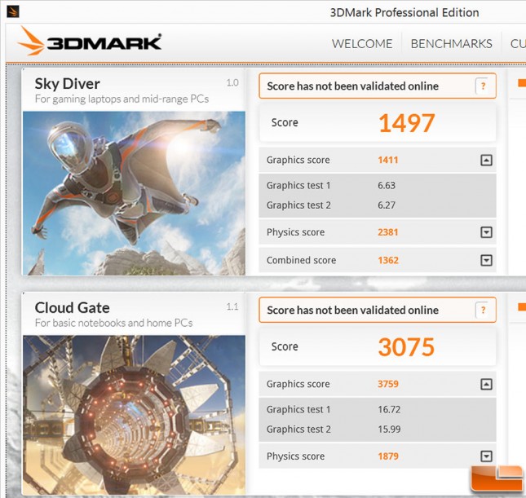Image resolution: width=526 pixels, height=498 pixels.
Task: Collapse Cloud Gate Graphics score details
Action: coord(486,384)
